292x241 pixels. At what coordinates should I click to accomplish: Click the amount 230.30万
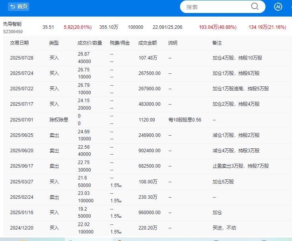tap(148, 197)
